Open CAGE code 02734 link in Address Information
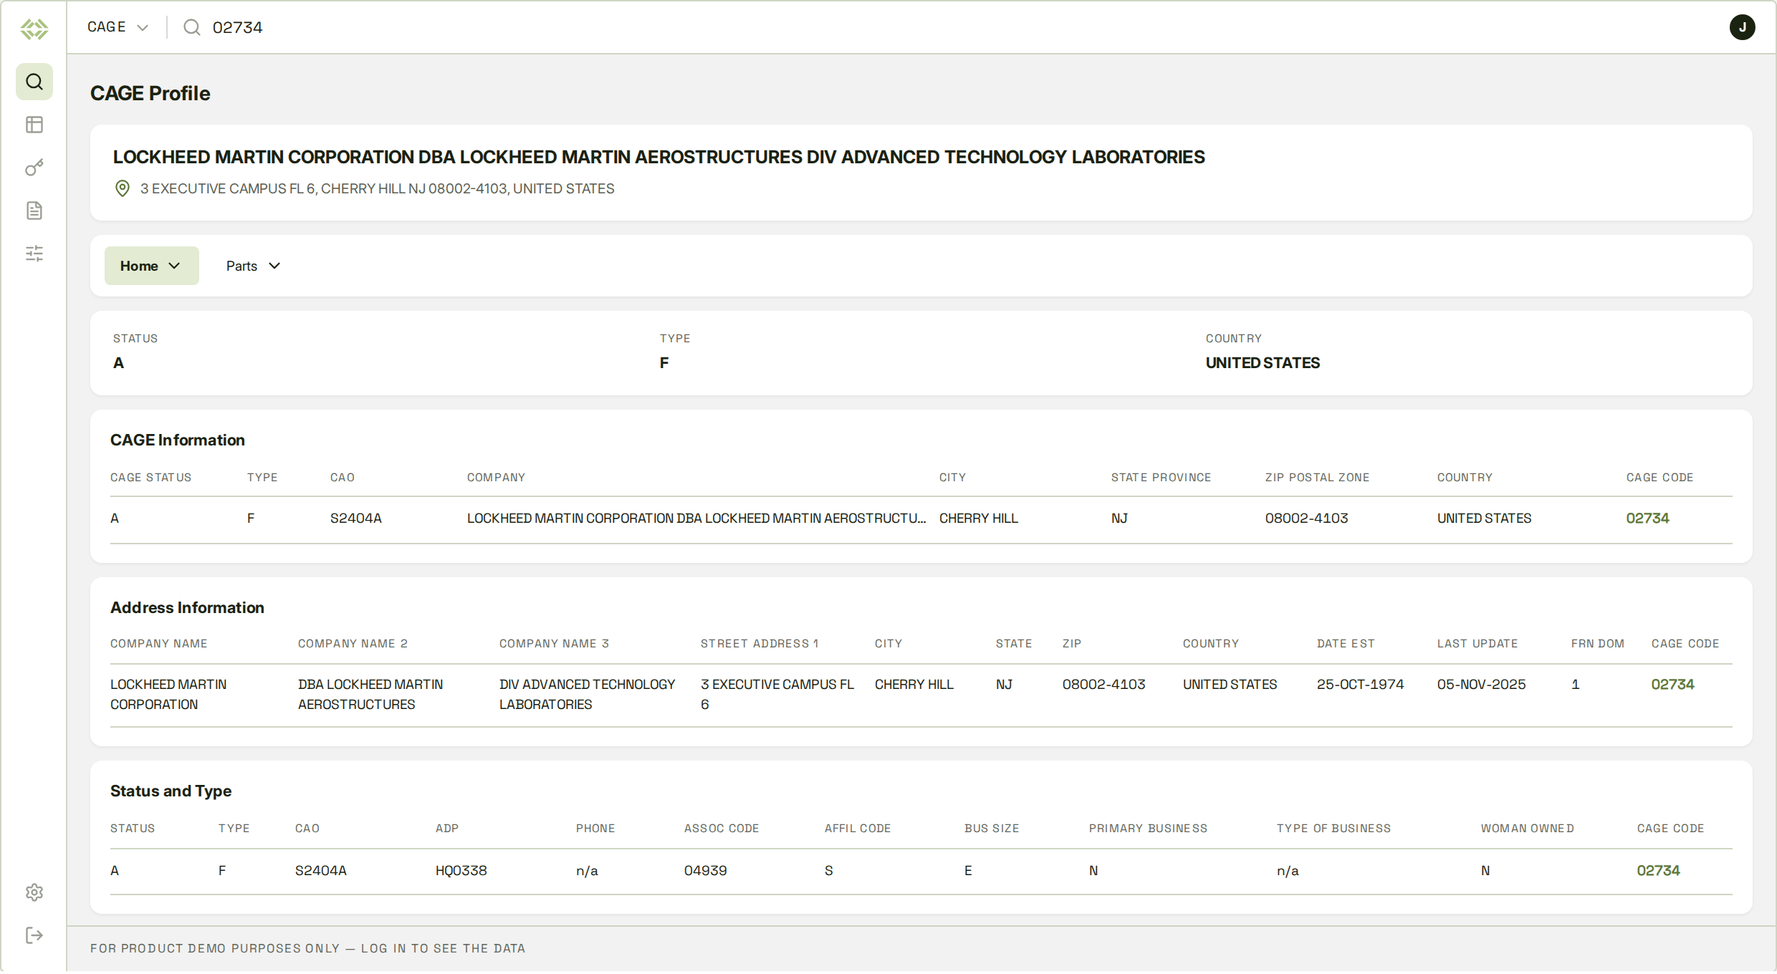The width and height of the screenshot is (1777, 974). click(1672, 684)
